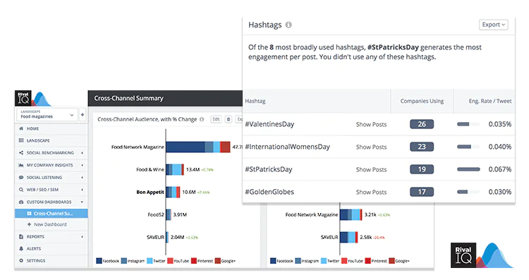The image size is (529, 280).
Task: Open the Export dropdown in Hashtags panel
Action: tap(493, 25)
